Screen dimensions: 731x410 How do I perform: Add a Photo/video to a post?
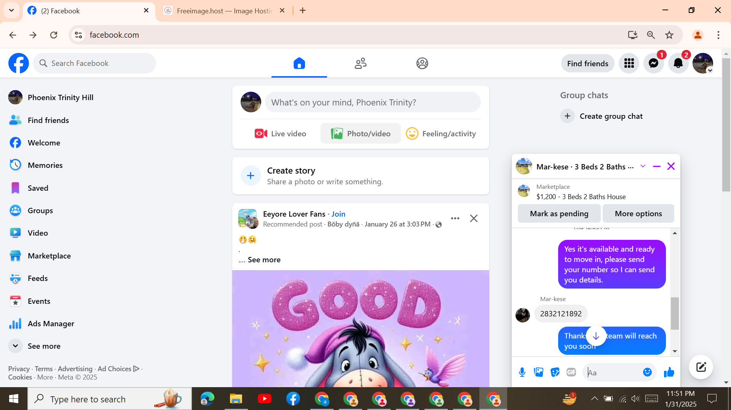(361, 134)
